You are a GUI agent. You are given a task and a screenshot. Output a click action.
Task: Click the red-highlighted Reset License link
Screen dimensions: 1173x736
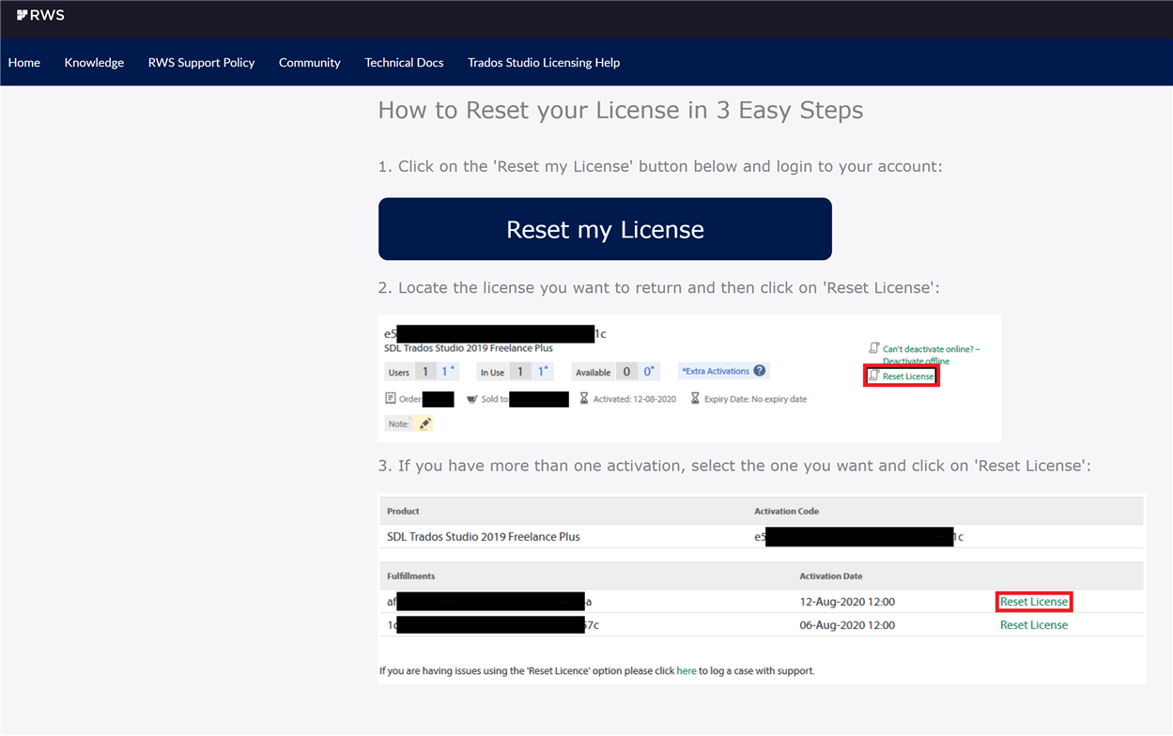[1033, 601]
